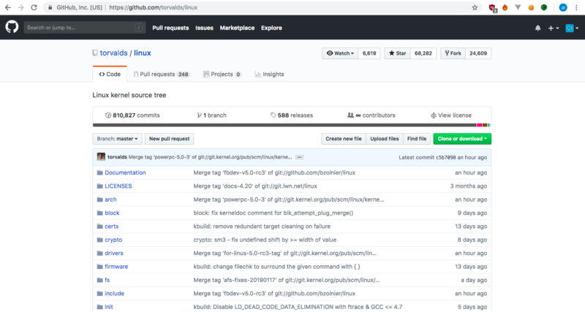Click the 6,619 watchers count
The height and width of the screenshot is (312, 585).
369,53
